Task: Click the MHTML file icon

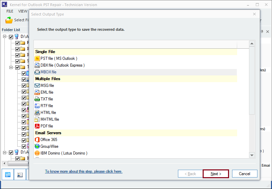Action: (x=37, y=119)
